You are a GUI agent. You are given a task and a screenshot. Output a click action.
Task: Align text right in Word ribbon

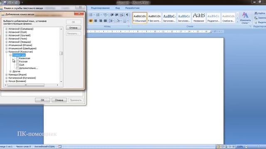pyautogui.click(x=101, y=21)
